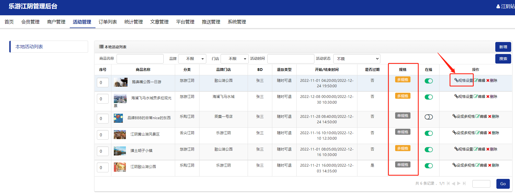The width and height of the screenshot is (515, 195).
Task: Click the edit icon for 鹅鼻嘴公园一日游
Action: click(x=476, y=80)
